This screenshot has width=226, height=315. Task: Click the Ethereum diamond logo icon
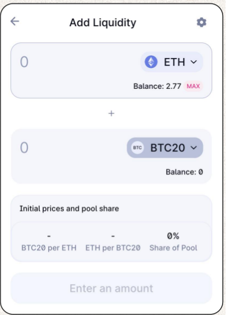(151, 62)
